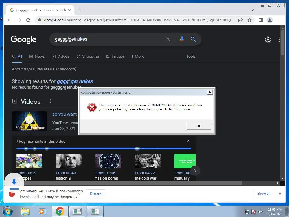Viewport: 289px width, 217px height.
Task: Reload the page with the refresh icon
Action: (x=28, y=20)
